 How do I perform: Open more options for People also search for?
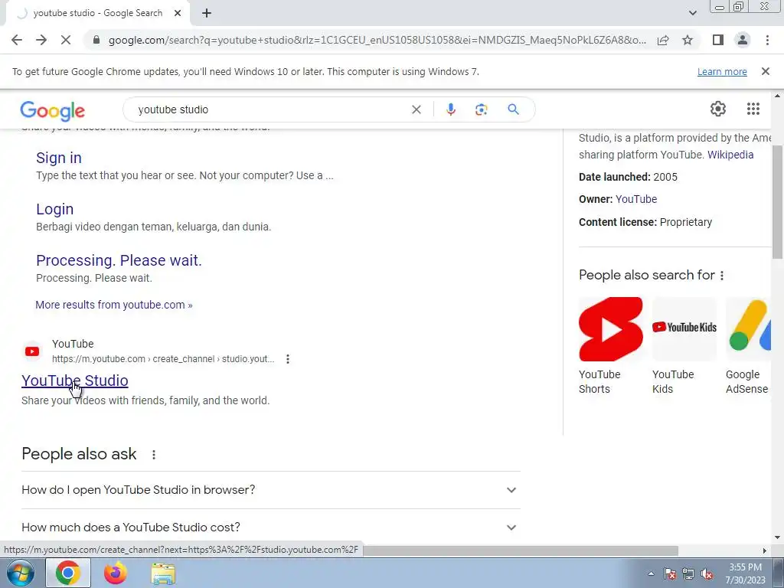coord(721,276)
